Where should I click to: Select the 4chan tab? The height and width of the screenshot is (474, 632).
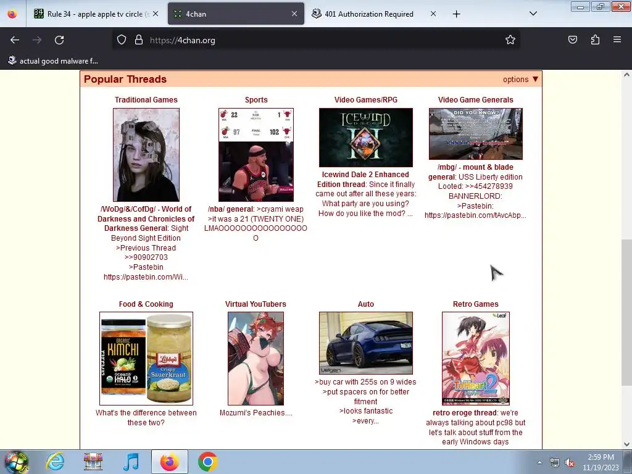[236, 14]
